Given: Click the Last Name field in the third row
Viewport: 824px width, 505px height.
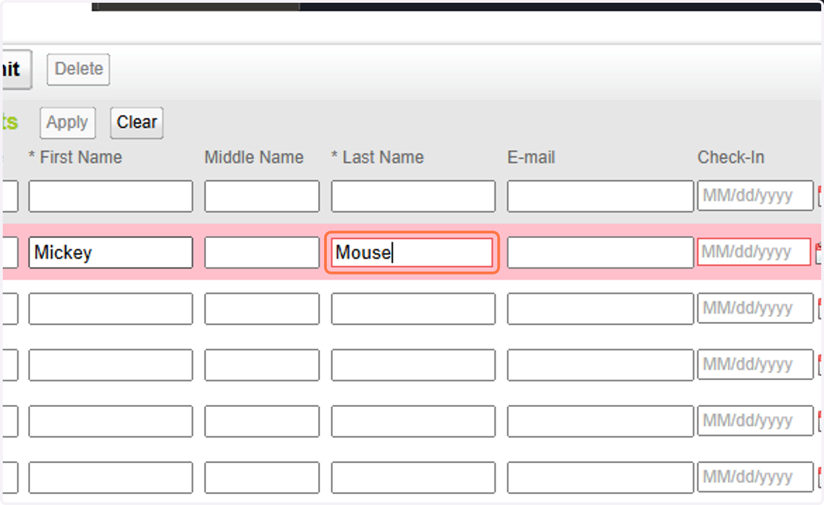Looking at the screenshot, I should [x=413, y=309].
